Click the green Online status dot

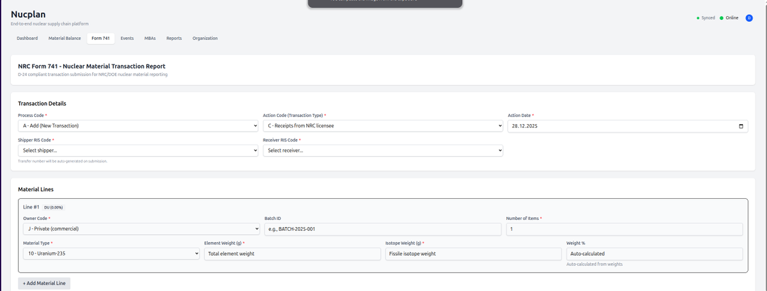pyautogui.click(x=722, y=18)
